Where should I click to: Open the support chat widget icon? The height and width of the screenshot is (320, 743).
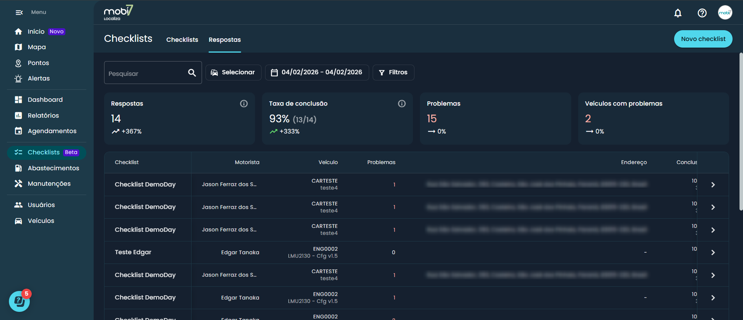[x=19, y=301]
